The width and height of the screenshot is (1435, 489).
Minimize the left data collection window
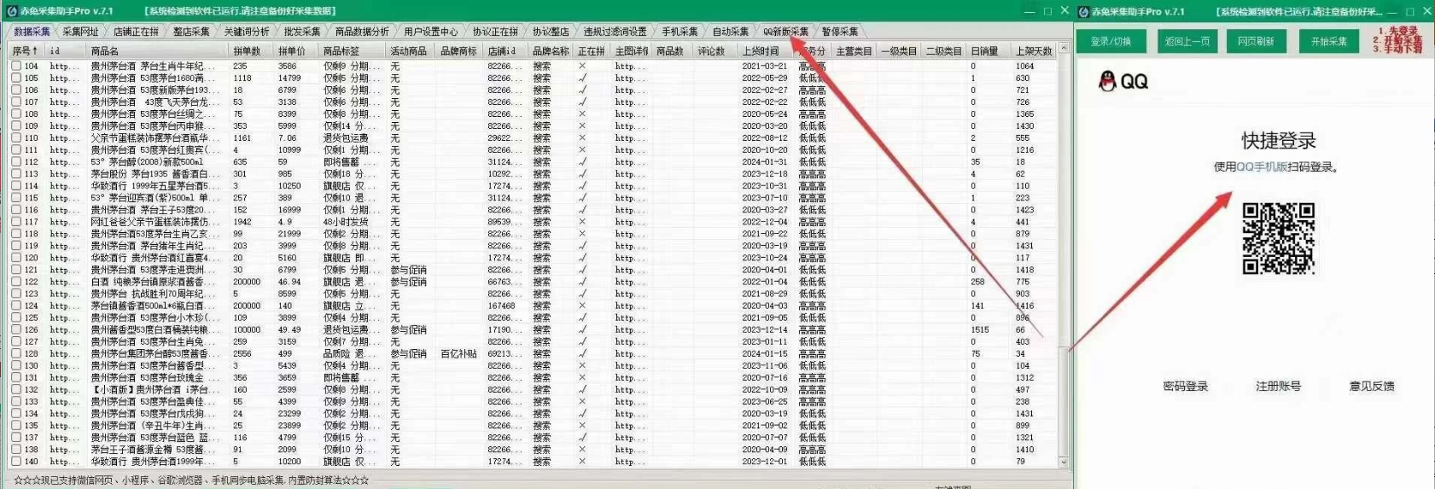pyautogui.click(x=1030, y=11)
